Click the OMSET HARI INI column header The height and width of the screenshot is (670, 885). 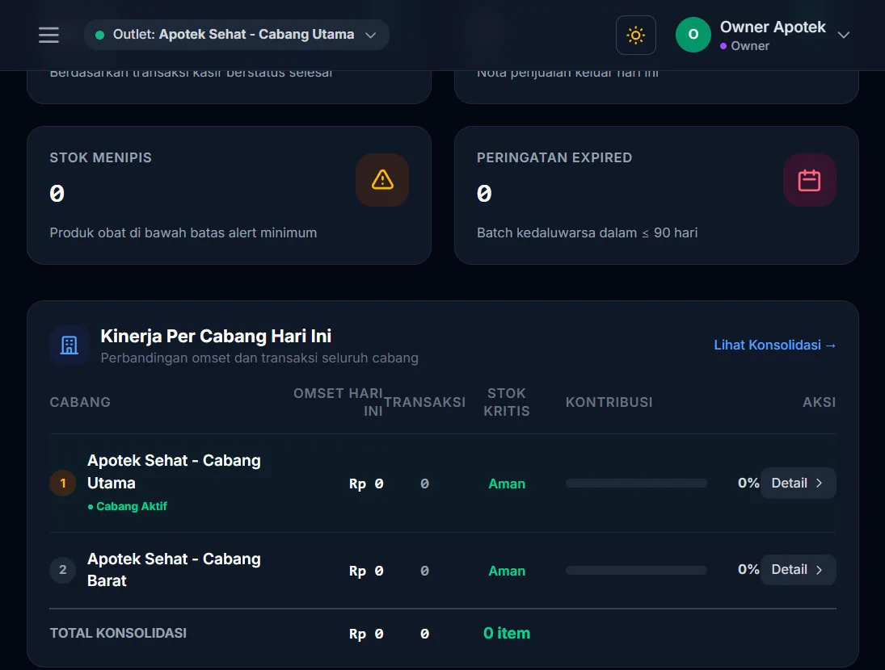click(x=338, y=402)
